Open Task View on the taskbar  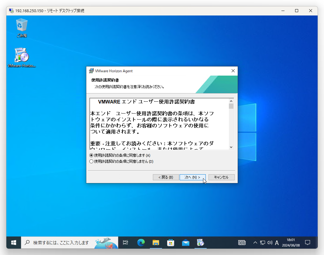coord(126,243)
